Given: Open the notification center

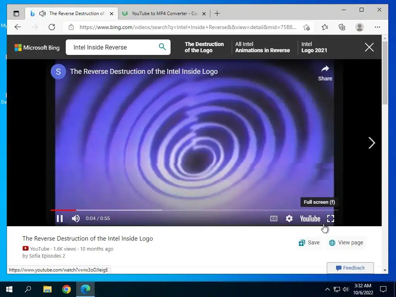Looking at the screenshot, I should [383, 289].
